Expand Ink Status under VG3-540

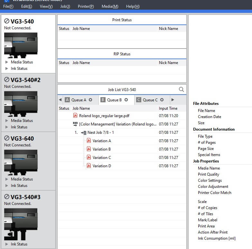[x=6, y=69]
